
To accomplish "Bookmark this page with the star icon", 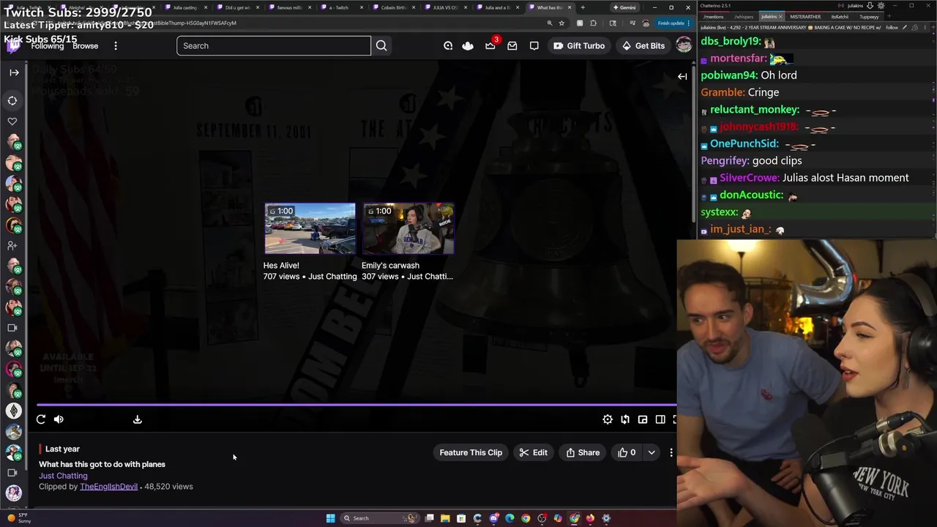I will coord(561,23).
